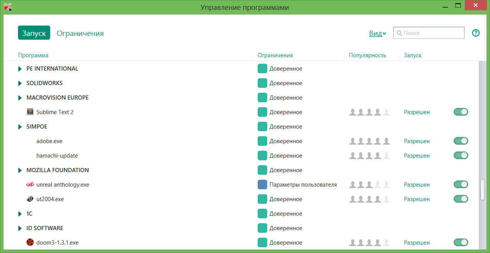Toggle launch switch for unreal anthology.exe
The image size is (490, 253).
click(461, 184)
